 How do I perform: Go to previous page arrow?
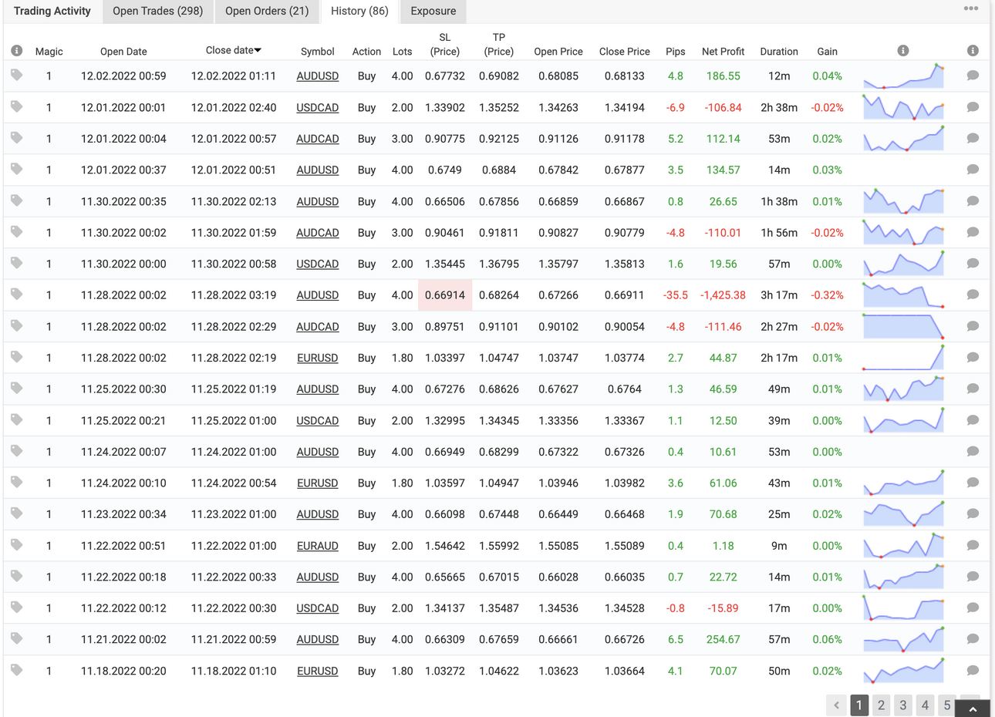[x=836, y=705]
